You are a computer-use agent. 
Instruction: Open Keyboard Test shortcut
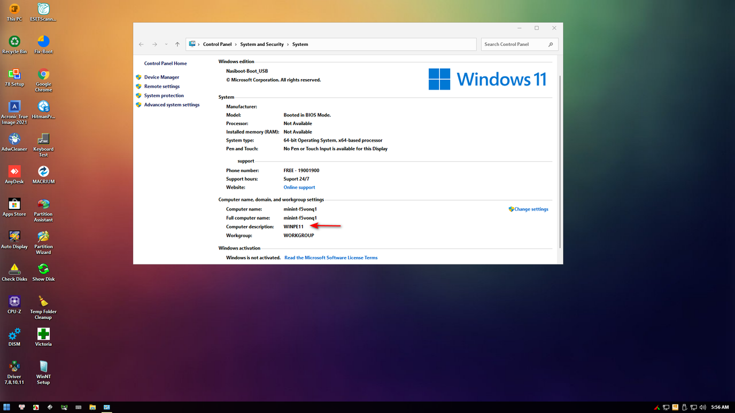(x=43, y=145)
